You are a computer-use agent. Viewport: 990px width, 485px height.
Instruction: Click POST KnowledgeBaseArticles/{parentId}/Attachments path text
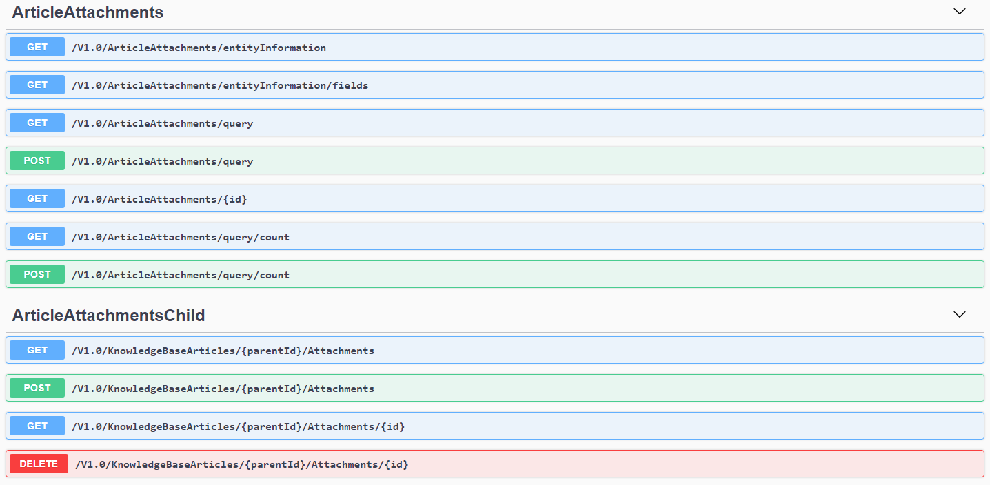point(223,389)
